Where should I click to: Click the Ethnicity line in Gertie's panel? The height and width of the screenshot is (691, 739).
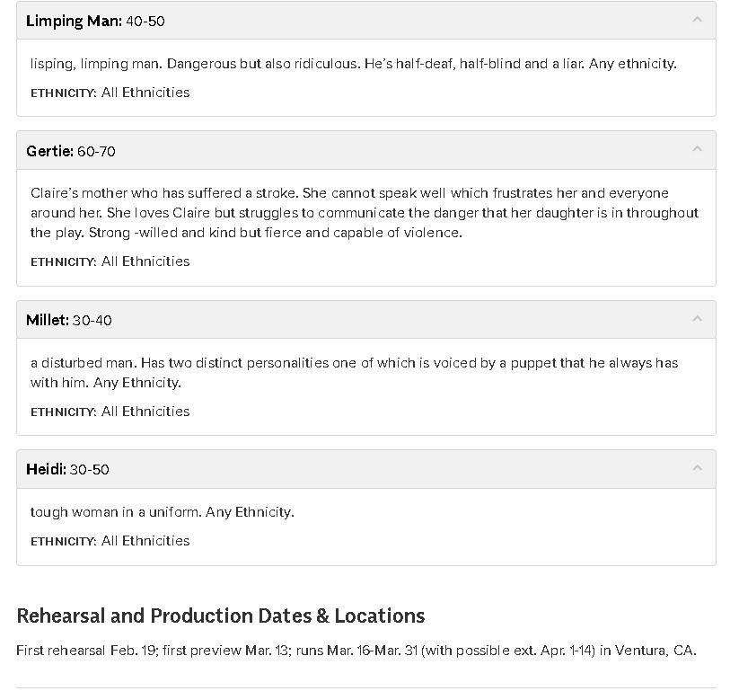tap(110, 261)
